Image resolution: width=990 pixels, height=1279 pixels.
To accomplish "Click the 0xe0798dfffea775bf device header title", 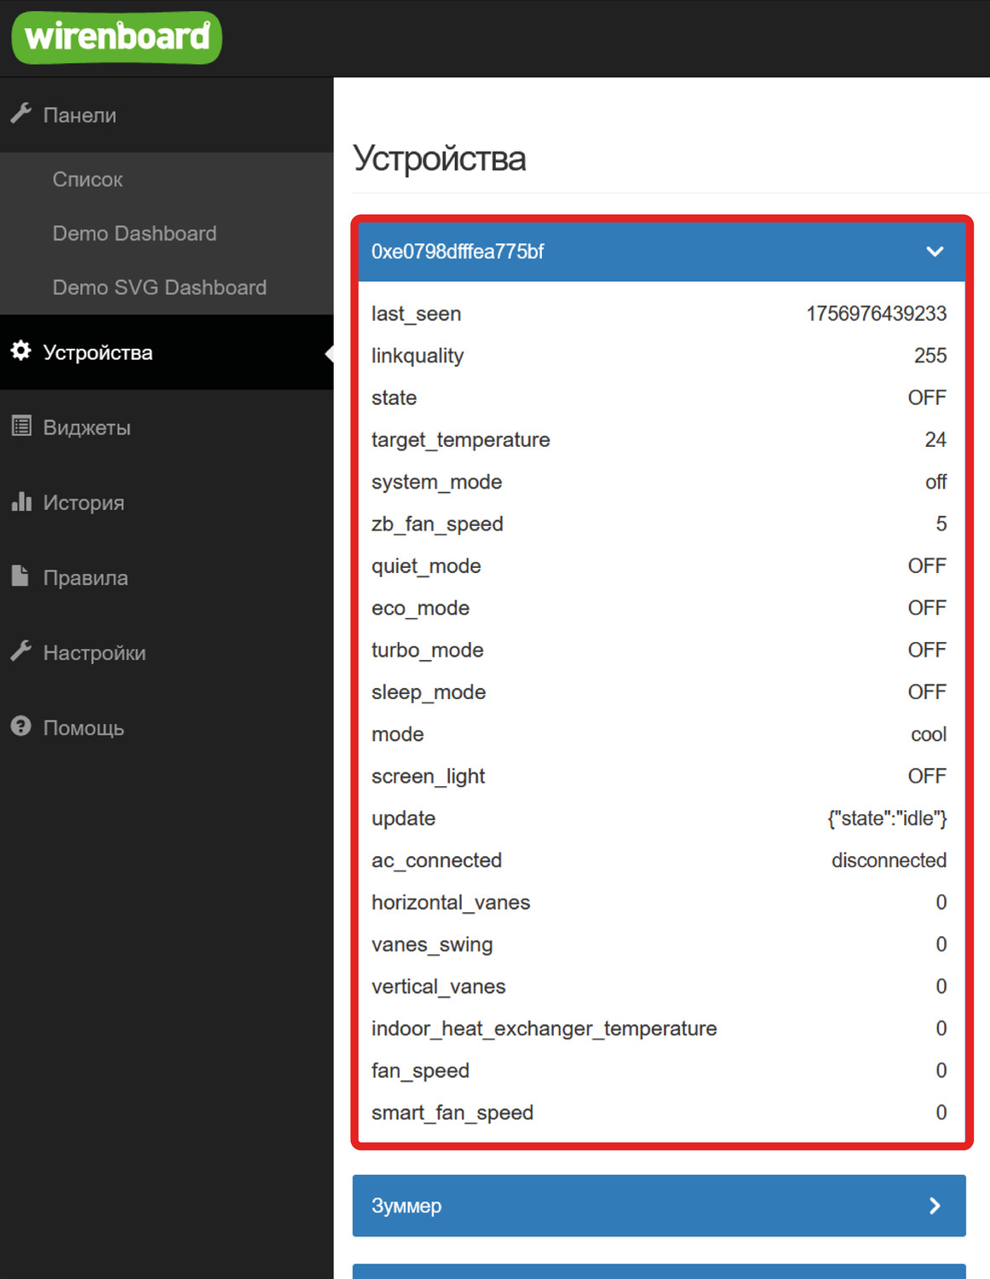I will pyautogui.click(x=458, y=252).
